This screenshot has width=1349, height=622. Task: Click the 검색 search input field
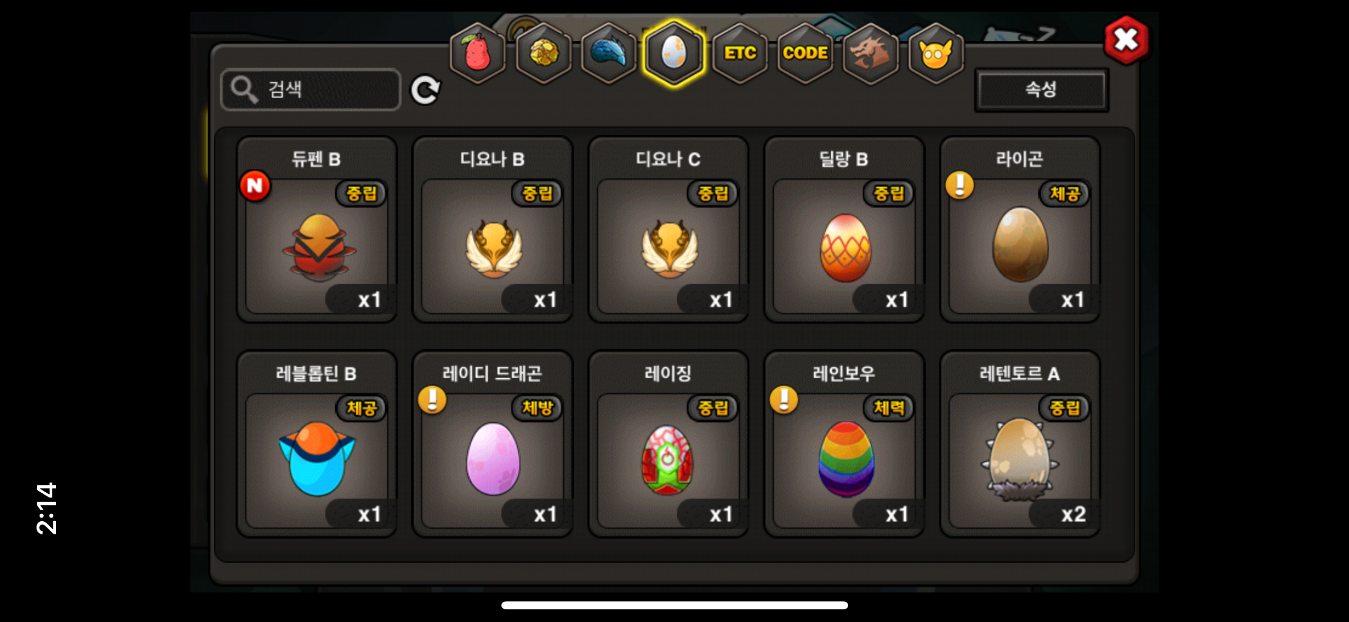tap(311, 89)
